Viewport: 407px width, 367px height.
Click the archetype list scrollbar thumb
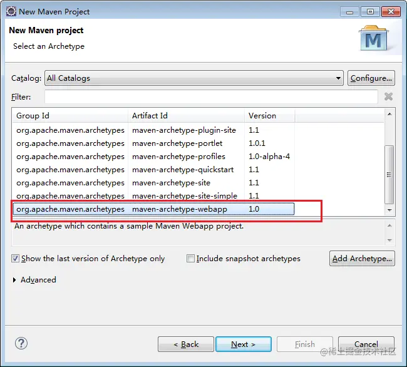389,174
